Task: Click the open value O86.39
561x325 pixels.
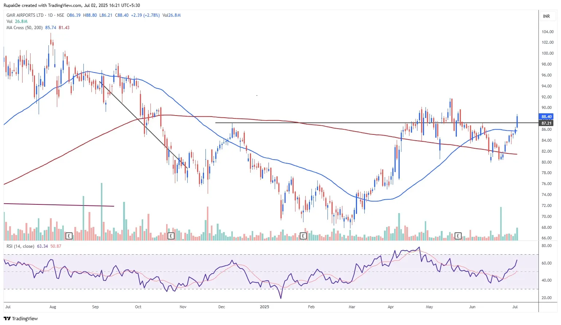Action: click(74, 15)
